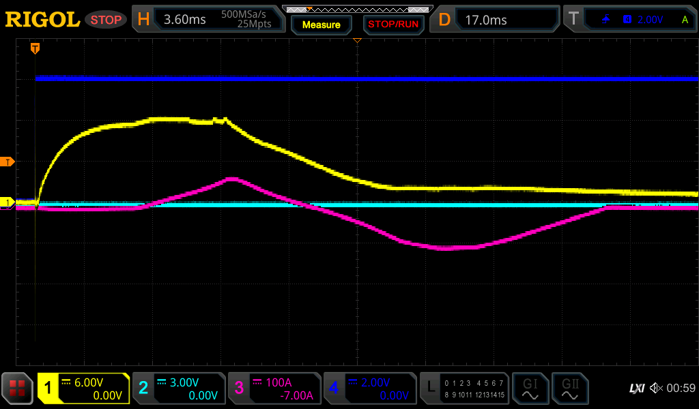699x409 pixels.
Task: Click the muted speaker icon
Action: pyautogui.click(x=655, y=389)
